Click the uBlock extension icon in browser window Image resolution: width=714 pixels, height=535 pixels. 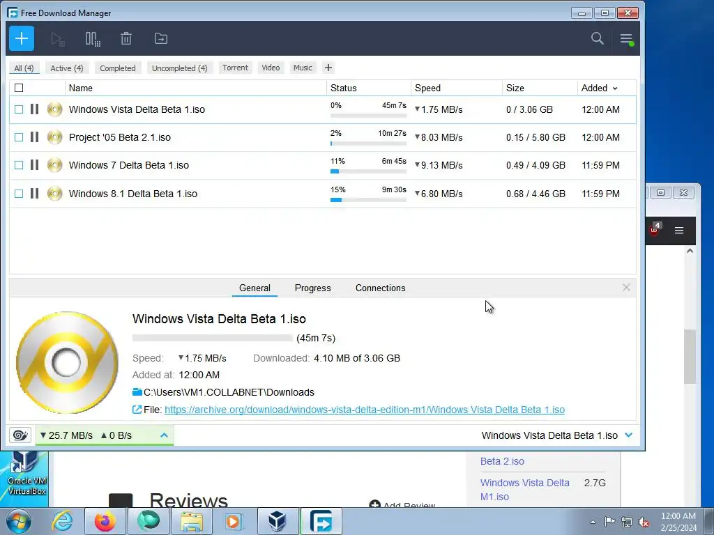(655, 229)
